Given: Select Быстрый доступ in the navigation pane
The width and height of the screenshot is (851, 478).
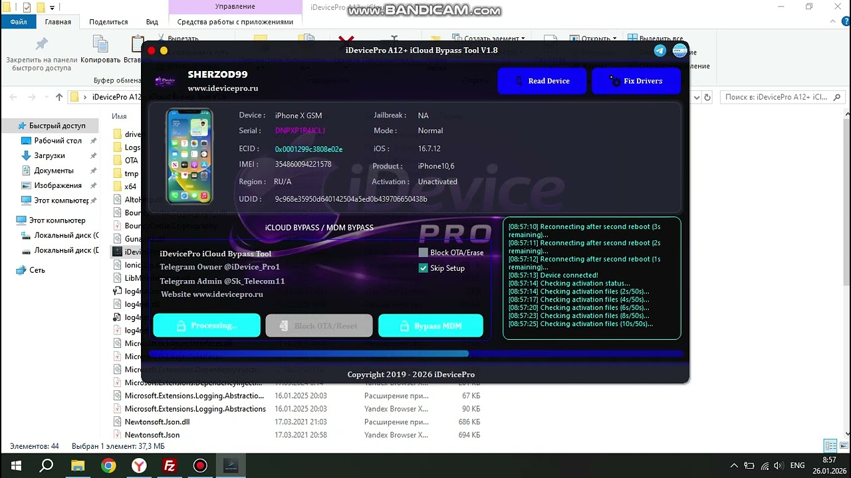Looking at the screenshot, I should point(57,125).
